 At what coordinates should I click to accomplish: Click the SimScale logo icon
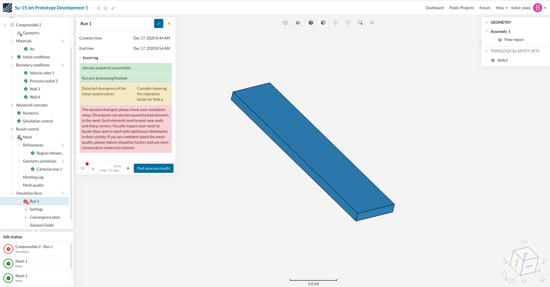7,8
